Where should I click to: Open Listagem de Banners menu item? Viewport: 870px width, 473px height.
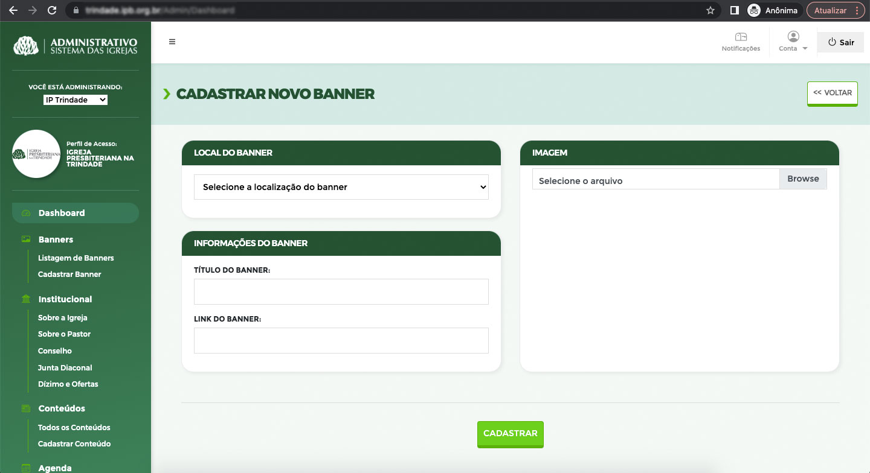[x=76, y=258]
